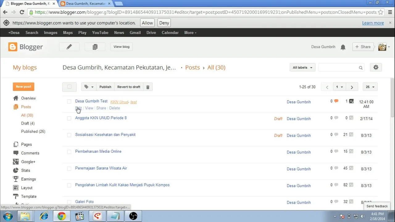The image size is (395, 222).
Task: Select the Pengolahan Limbah Kulit Kakao checkbox
Action: click(69, 185)
